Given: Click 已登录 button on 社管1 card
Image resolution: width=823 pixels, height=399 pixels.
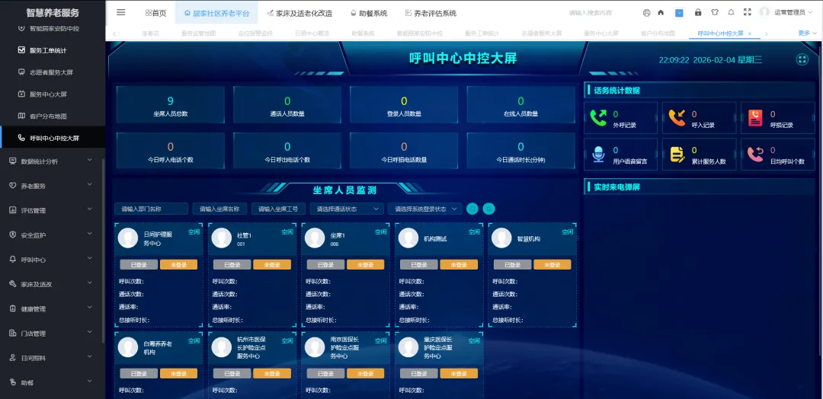Looking at the screenshot, I should (x=232, y=265).
